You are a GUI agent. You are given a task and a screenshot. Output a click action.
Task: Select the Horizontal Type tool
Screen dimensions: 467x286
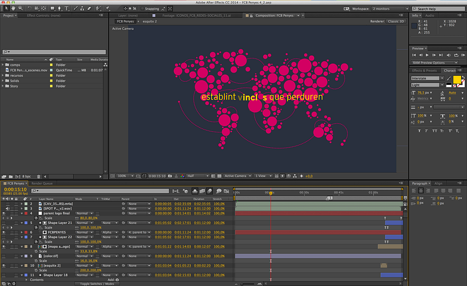pyautogui.click(x=67, y=9)
